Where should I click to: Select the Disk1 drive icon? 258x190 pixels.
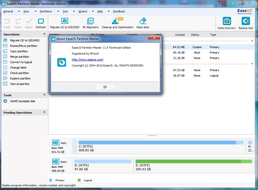[56, 142]
